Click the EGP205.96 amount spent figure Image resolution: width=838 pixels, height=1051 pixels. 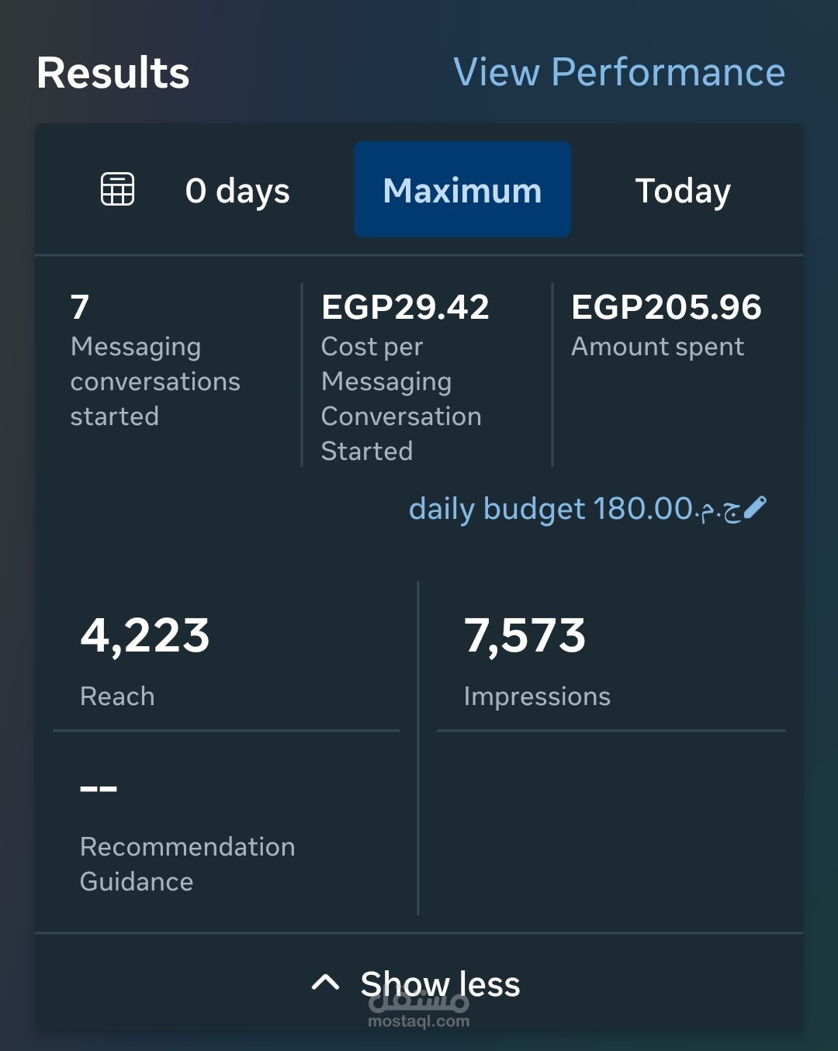point(667,307)
